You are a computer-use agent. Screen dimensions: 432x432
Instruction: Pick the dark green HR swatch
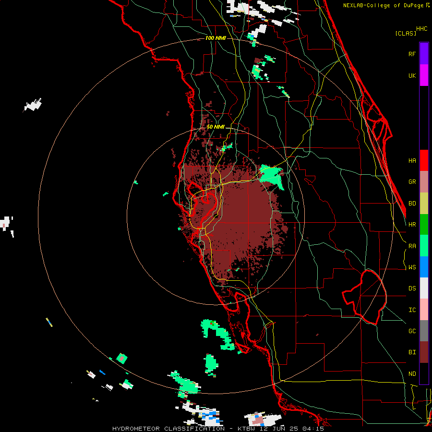(424, 225)
